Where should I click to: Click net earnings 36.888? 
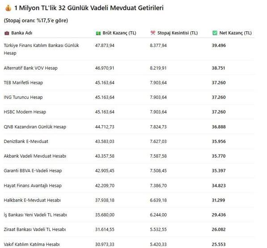[x=219, y=127]
